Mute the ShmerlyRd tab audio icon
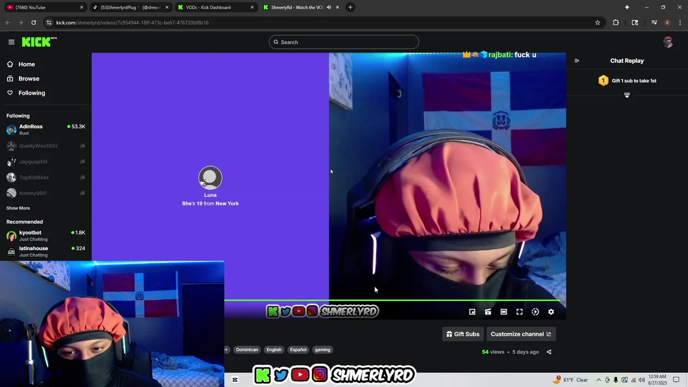This screenshot has height=387, width=688. [x=329, y=8]
